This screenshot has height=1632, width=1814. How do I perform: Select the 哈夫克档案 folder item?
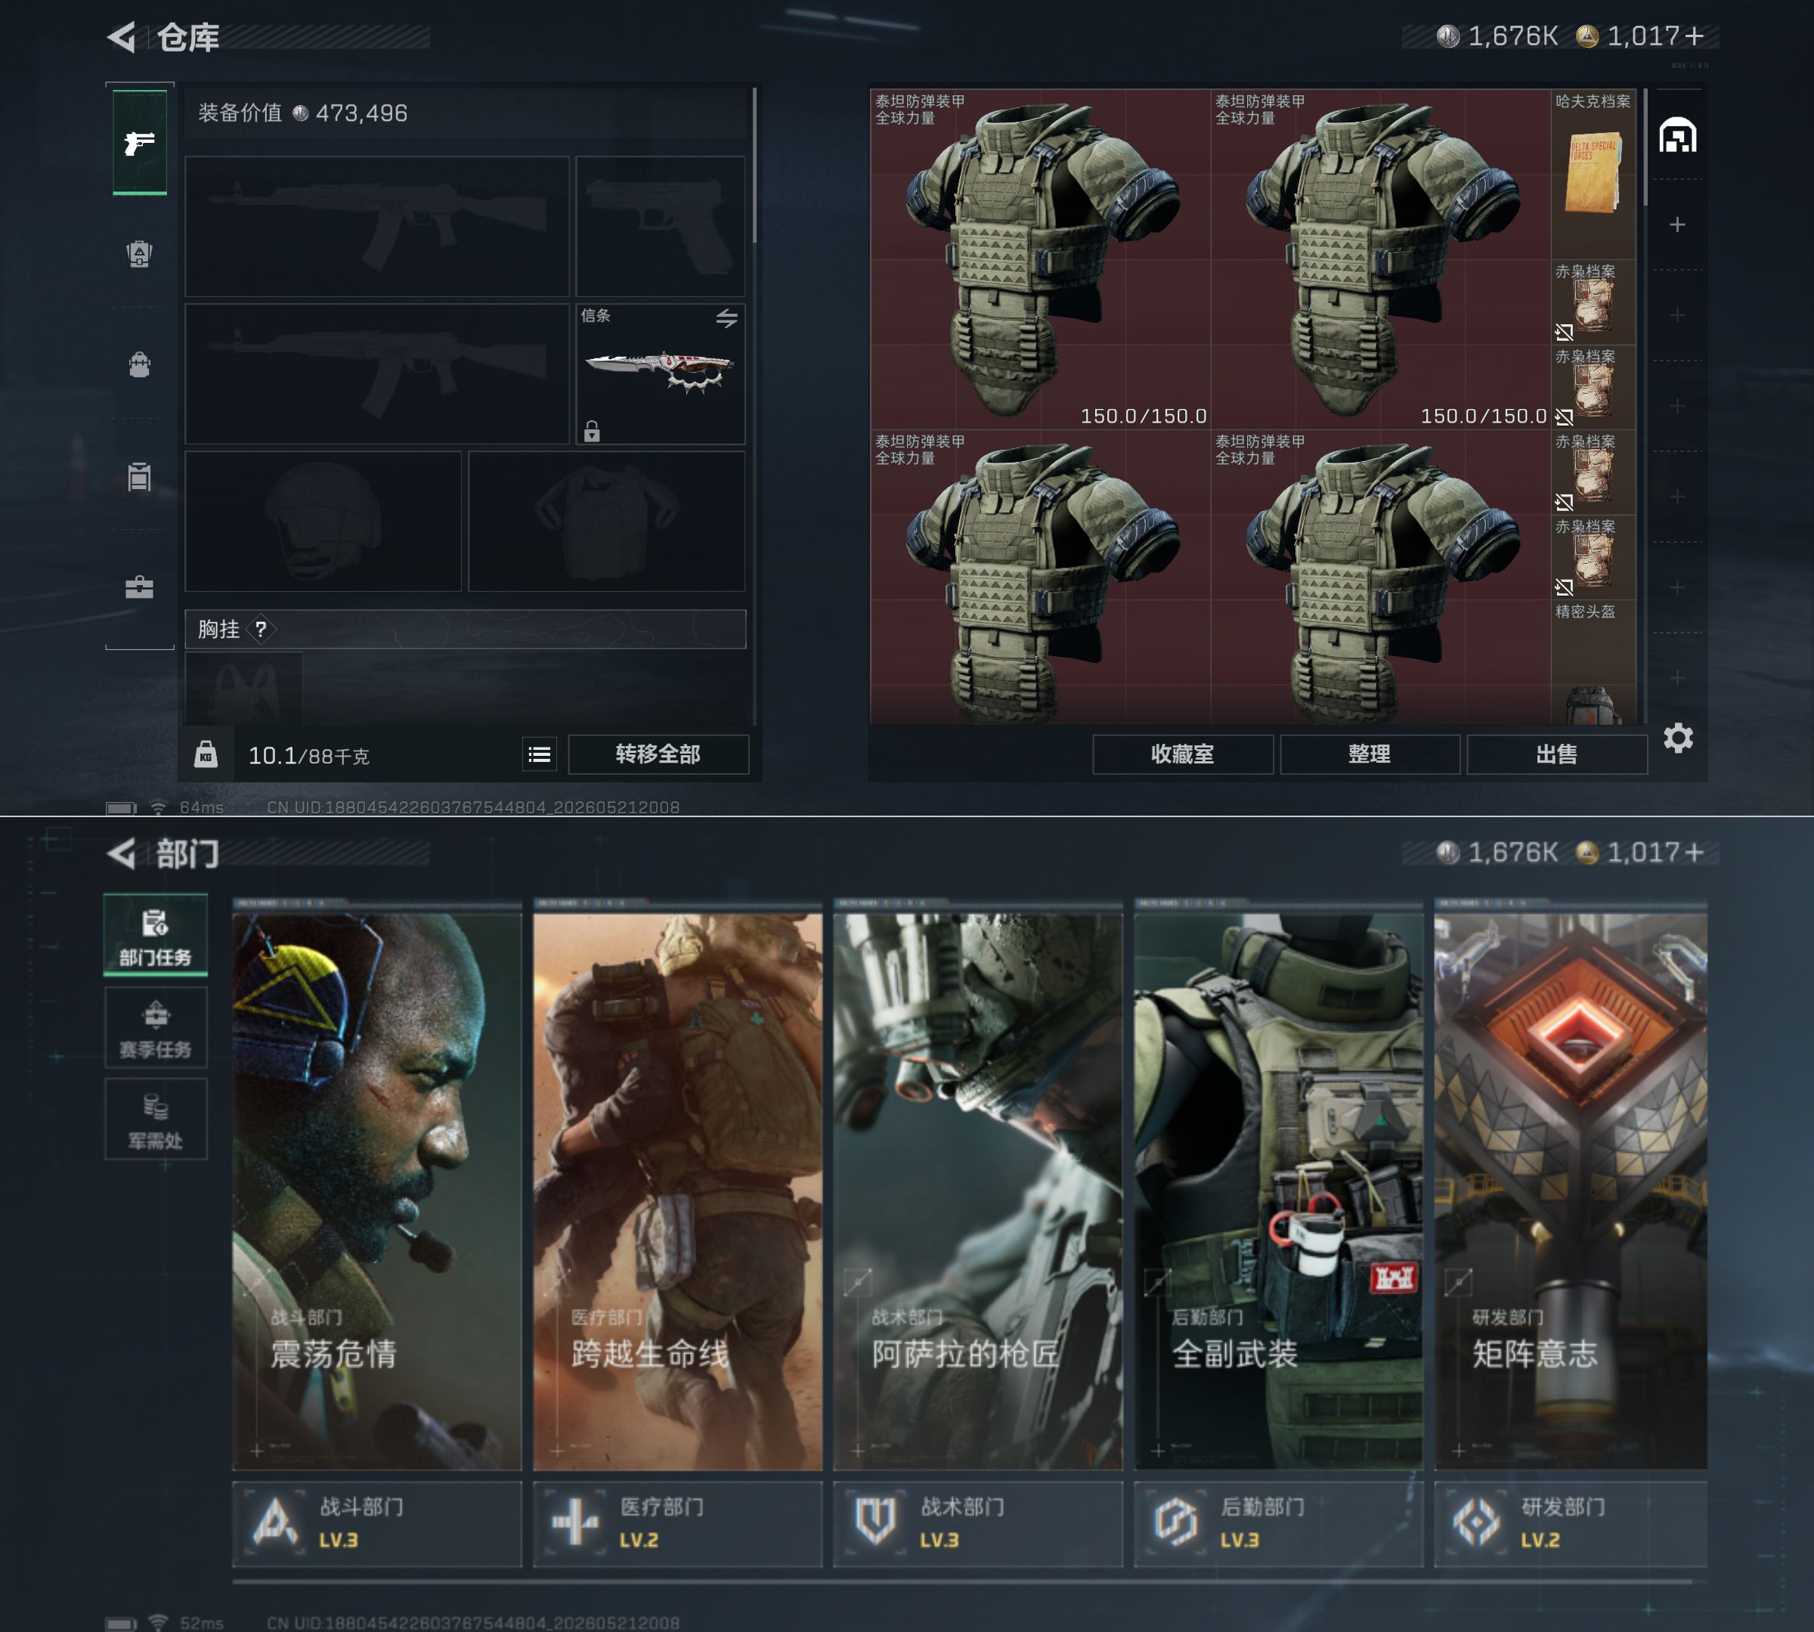1593,174
